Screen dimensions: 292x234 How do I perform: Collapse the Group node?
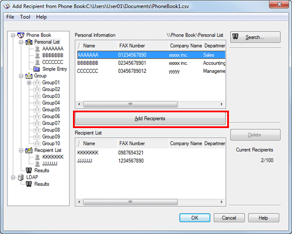[21, 76]
